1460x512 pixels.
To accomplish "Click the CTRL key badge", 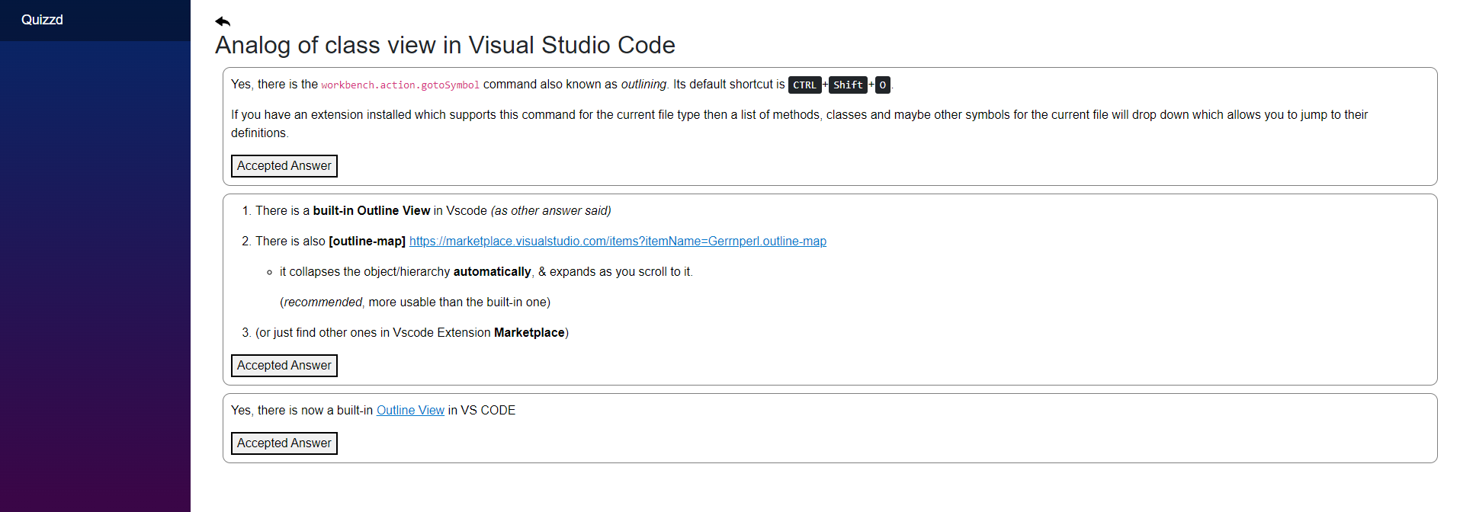I will (x=804, y=85).
